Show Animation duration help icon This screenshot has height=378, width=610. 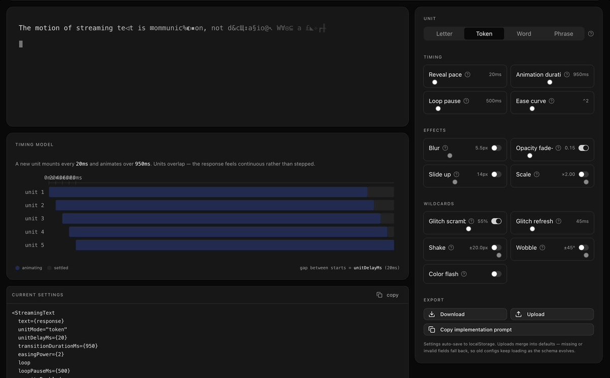pos(567,74)
